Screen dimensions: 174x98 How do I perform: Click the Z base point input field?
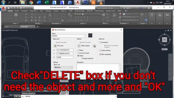tap(65, 57)
